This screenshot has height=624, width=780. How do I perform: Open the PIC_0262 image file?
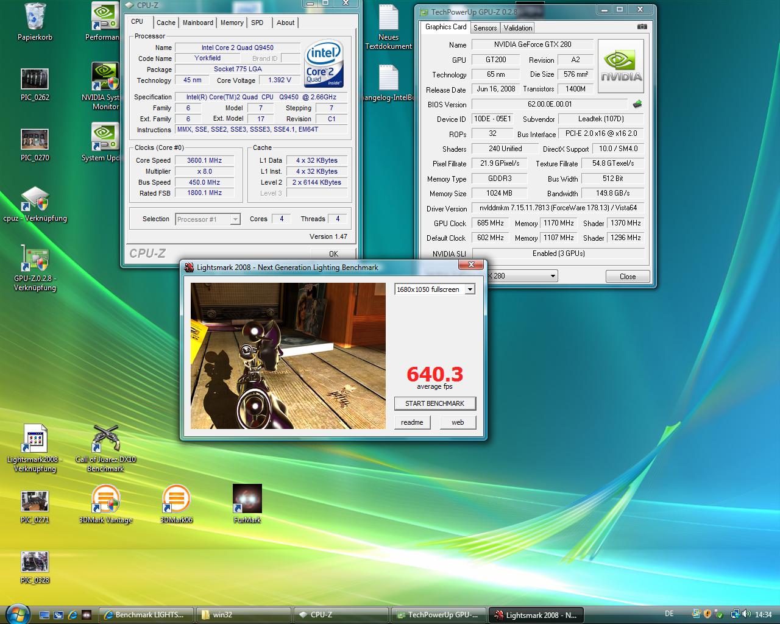35,80
